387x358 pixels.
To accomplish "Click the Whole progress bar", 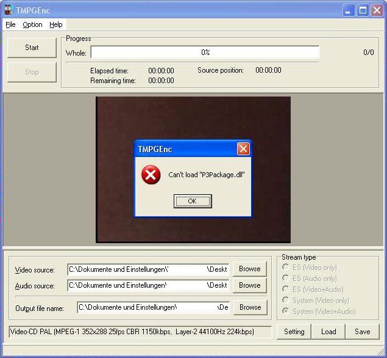I will click(205, 52).
